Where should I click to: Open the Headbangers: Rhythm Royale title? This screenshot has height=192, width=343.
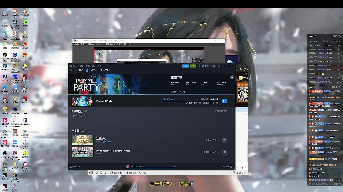(113, 151)
